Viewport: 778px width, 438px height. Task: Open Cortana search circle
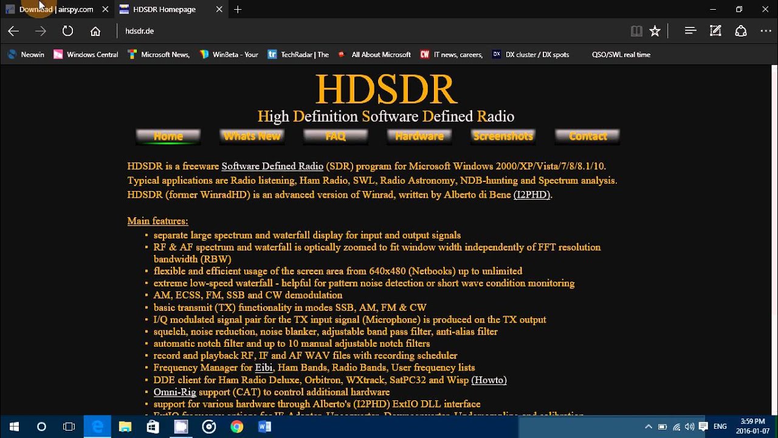(41, 427)
